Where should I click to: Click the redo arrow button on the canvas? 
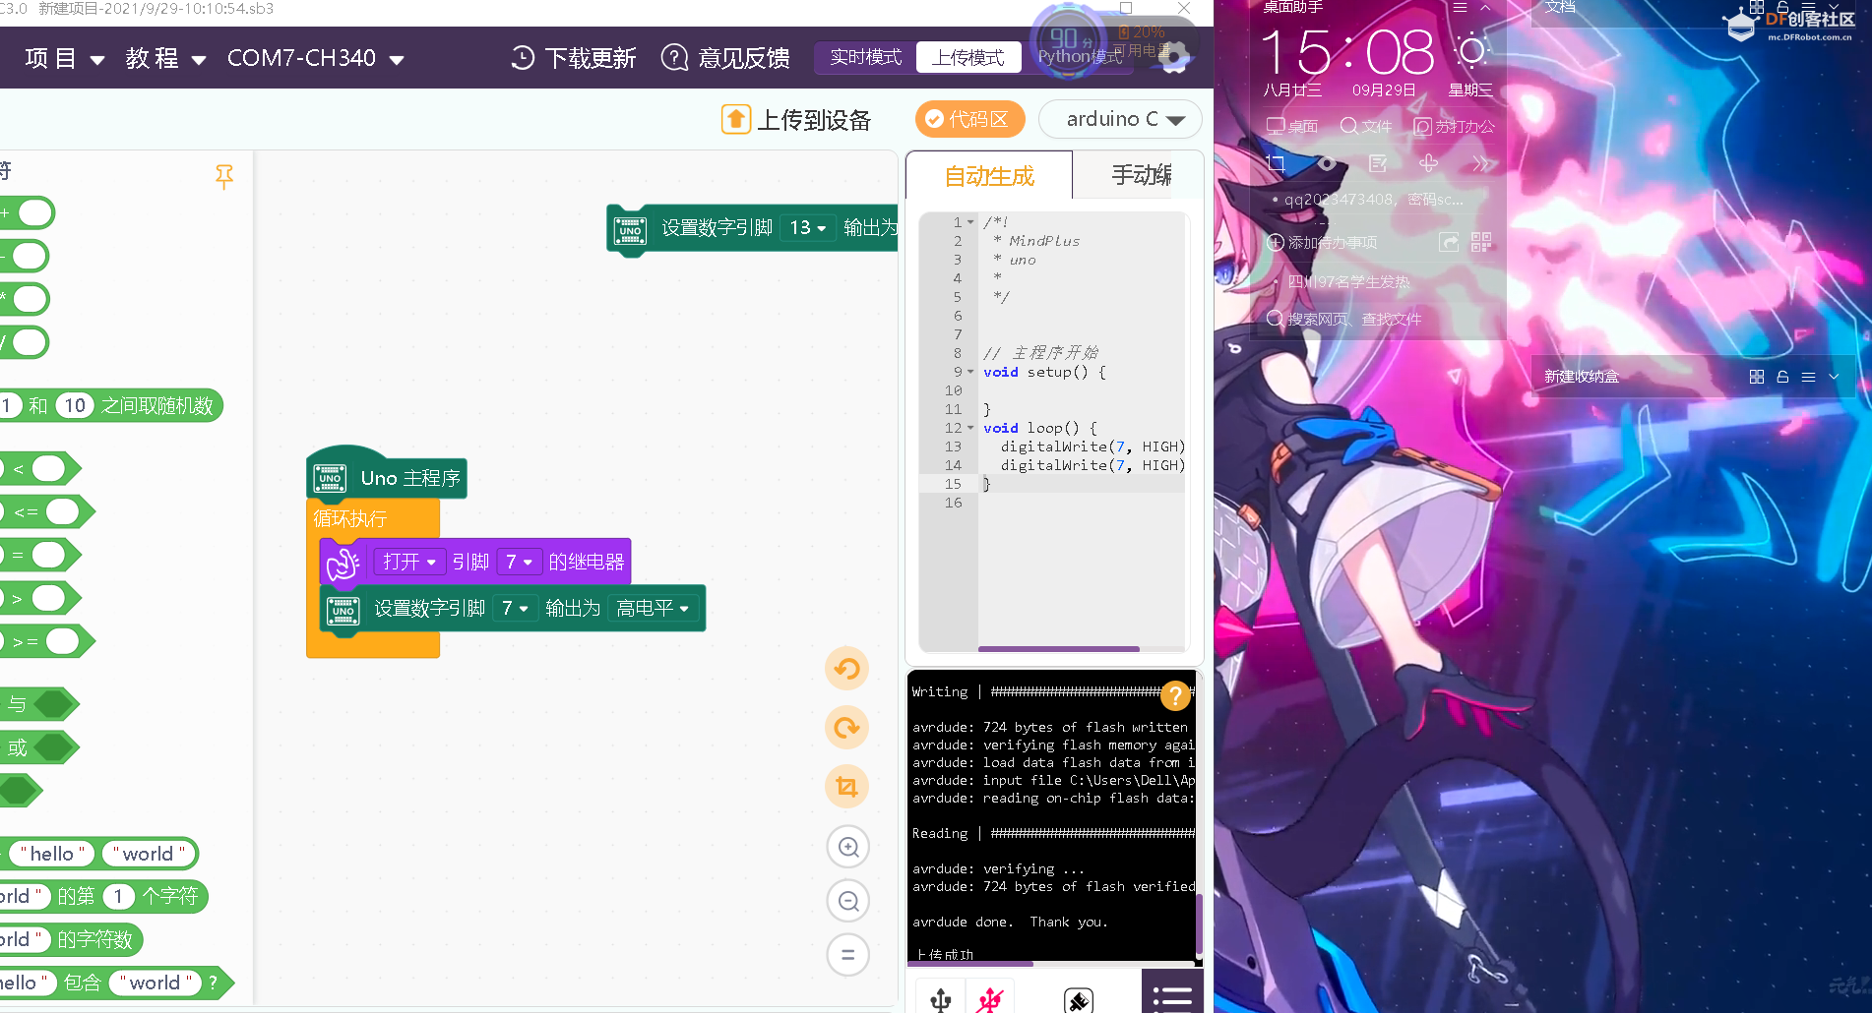click(x=846, y=728)
